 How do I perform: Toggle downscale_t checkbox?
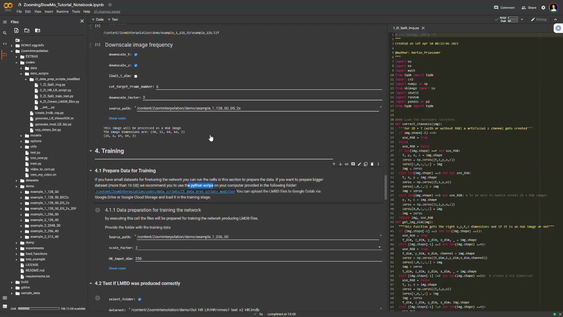[135, 55]
